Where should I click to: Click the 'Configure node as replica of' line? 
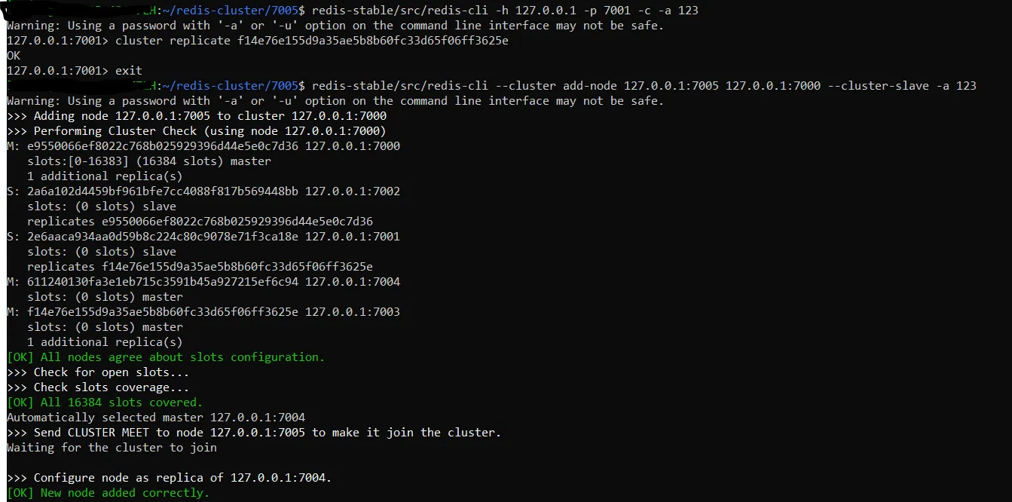coord(170,478)
